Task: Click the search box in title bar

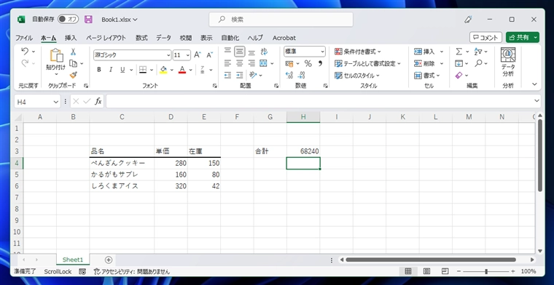Action: [x=281, y=20]
